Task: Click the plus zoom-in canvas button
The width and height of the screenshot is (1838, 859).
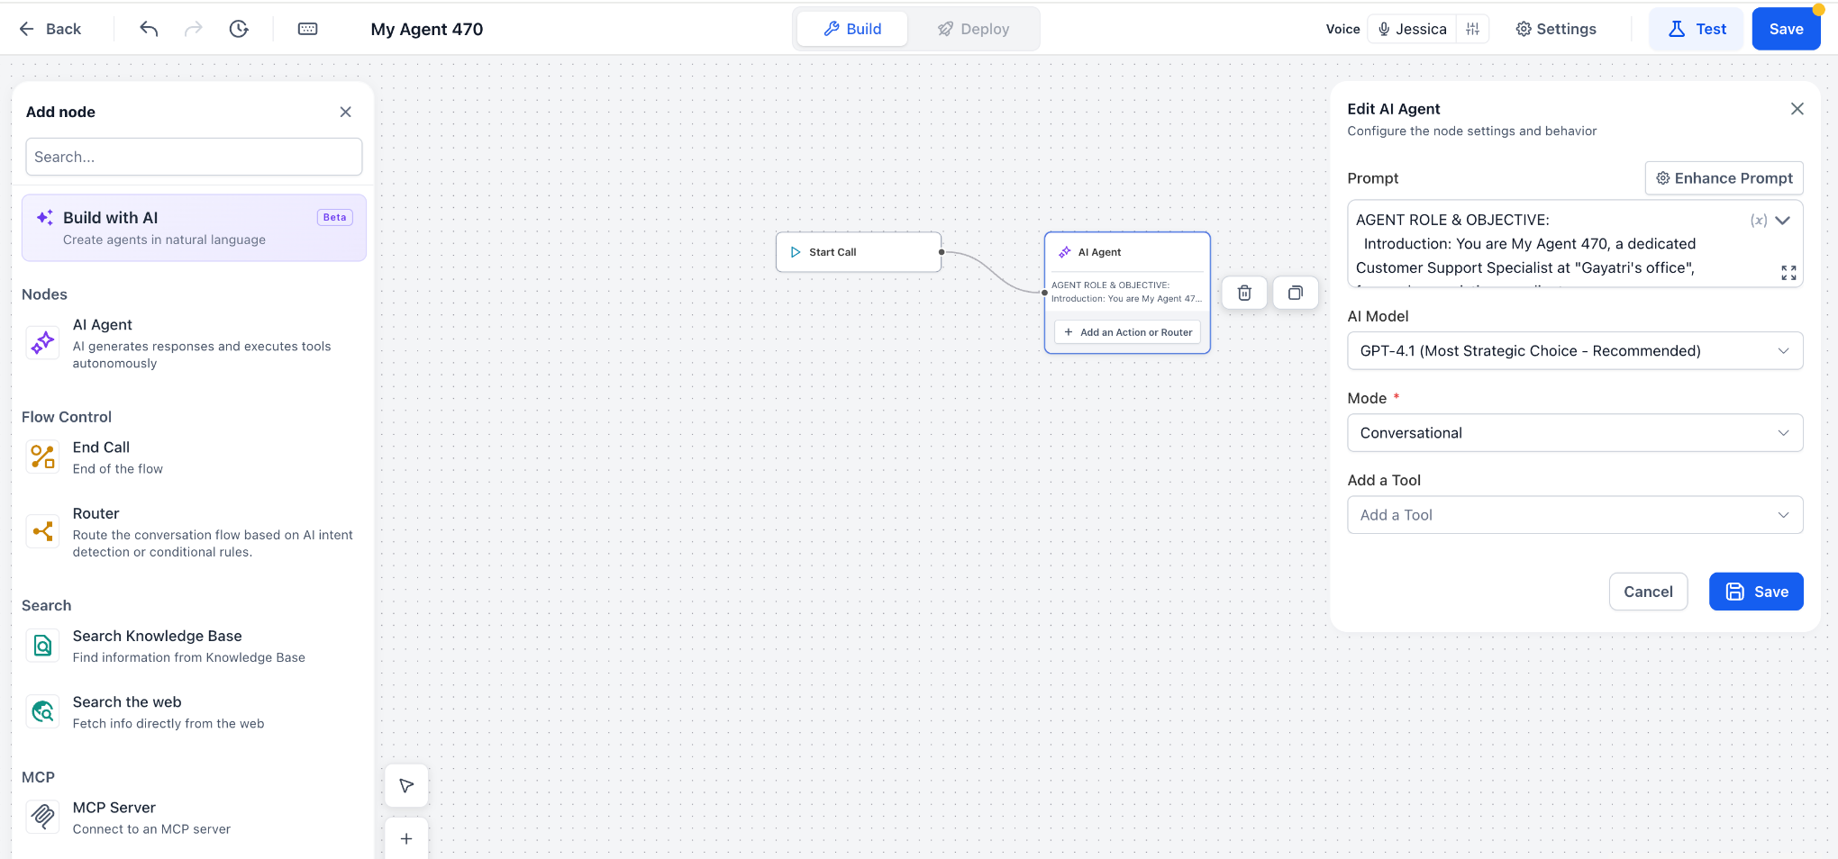Action: click(x=406, y=838)
